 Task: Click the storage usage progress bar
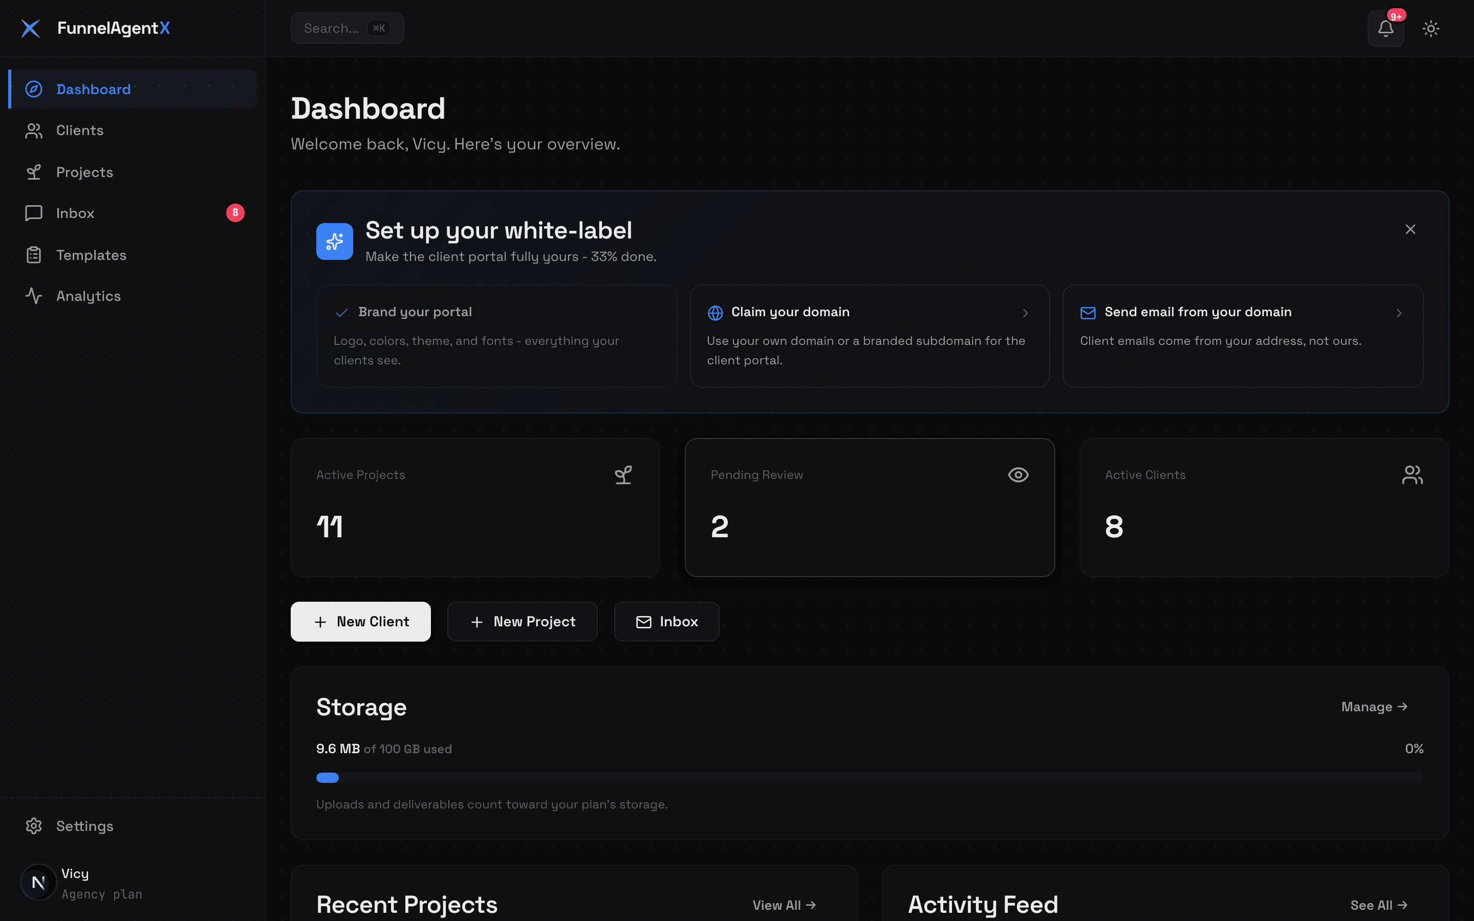[x=869, y=777]
